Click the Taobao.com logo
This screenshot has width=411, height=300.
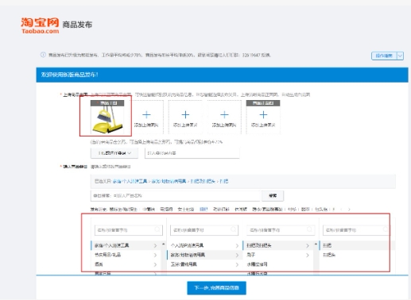click(x=40, y=25)
